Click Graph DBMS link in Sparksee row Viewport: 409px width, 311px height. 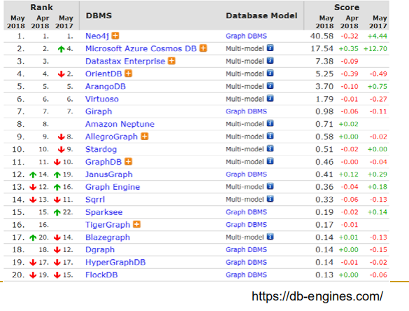click(246, 212)
